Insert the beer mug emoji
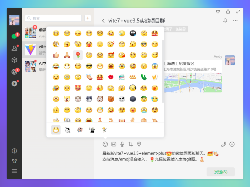Viewport: 250px width, 187px height. point(155,77)
